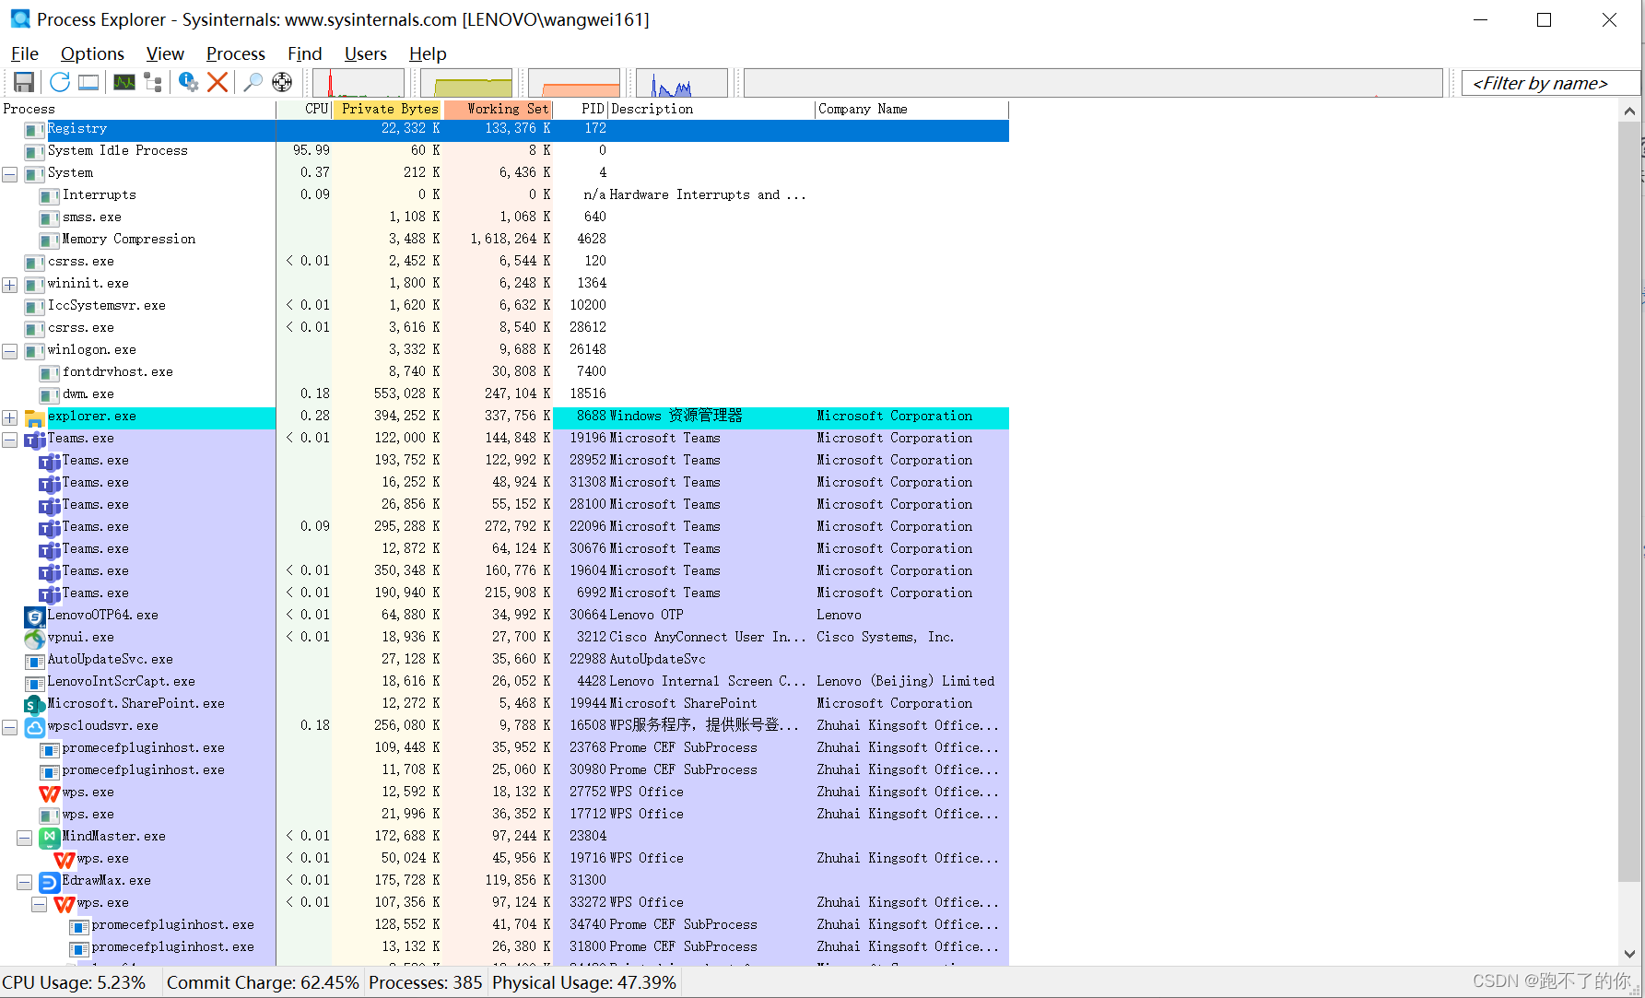Open the View menu
Viewport: 1645px width, 998px height.
pyautogui.click(x=165, y=53)
